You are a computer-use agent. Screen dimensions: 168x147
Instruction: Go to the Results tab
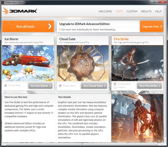(146, 12)
